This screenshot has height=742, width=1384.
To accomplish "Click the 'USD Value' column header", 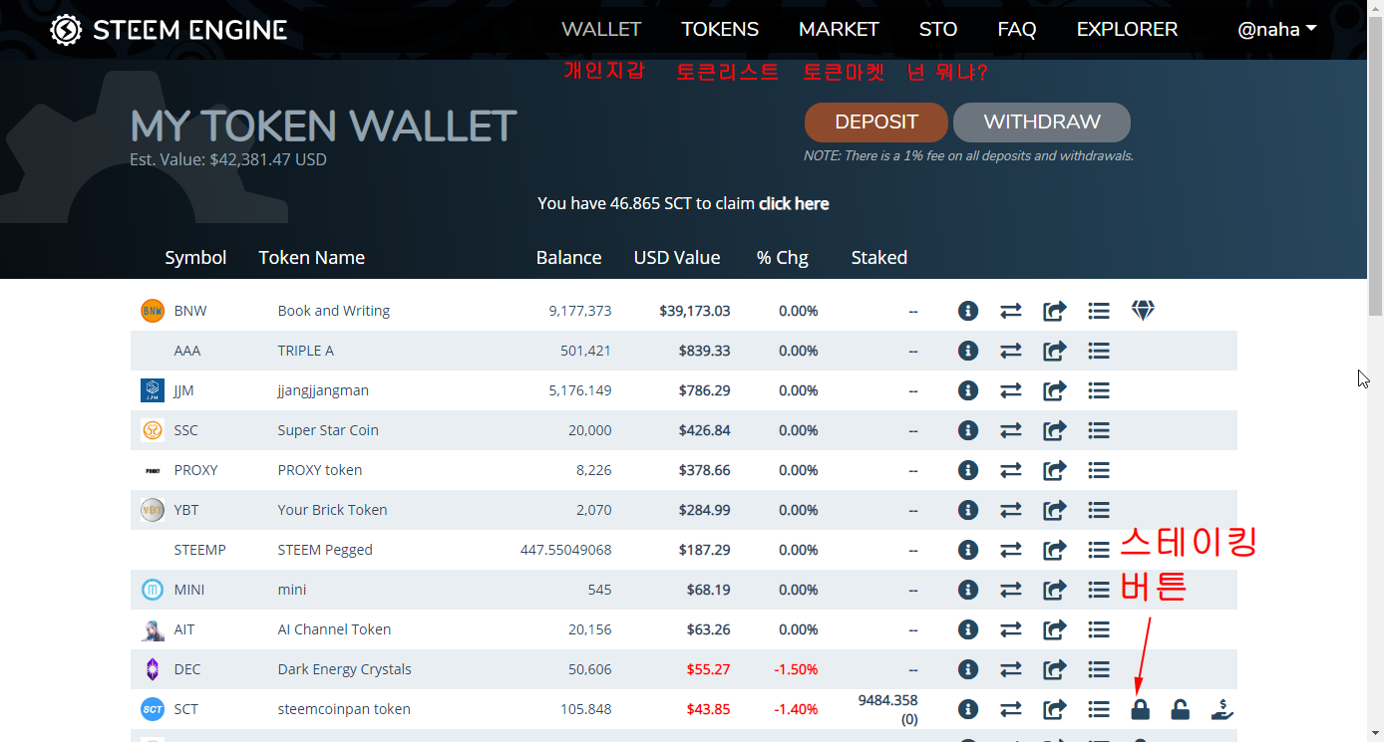I will 677,258.
